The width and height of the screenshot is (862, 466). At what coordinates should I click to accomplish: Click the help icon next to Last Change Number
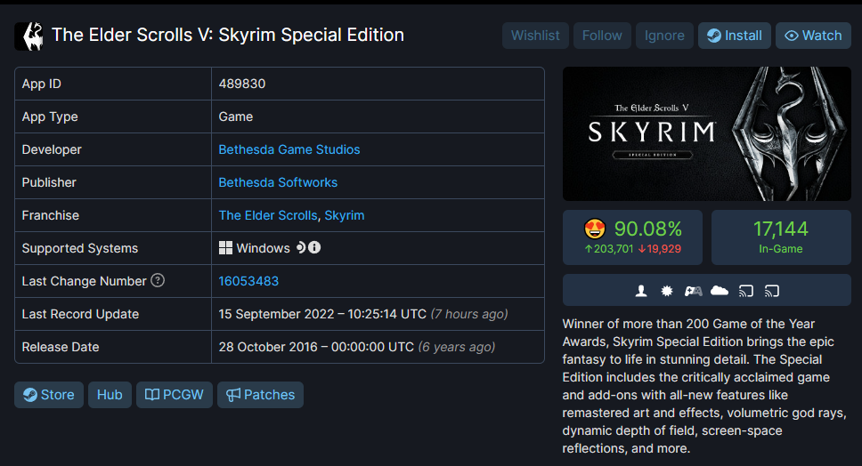click(158, 281)
